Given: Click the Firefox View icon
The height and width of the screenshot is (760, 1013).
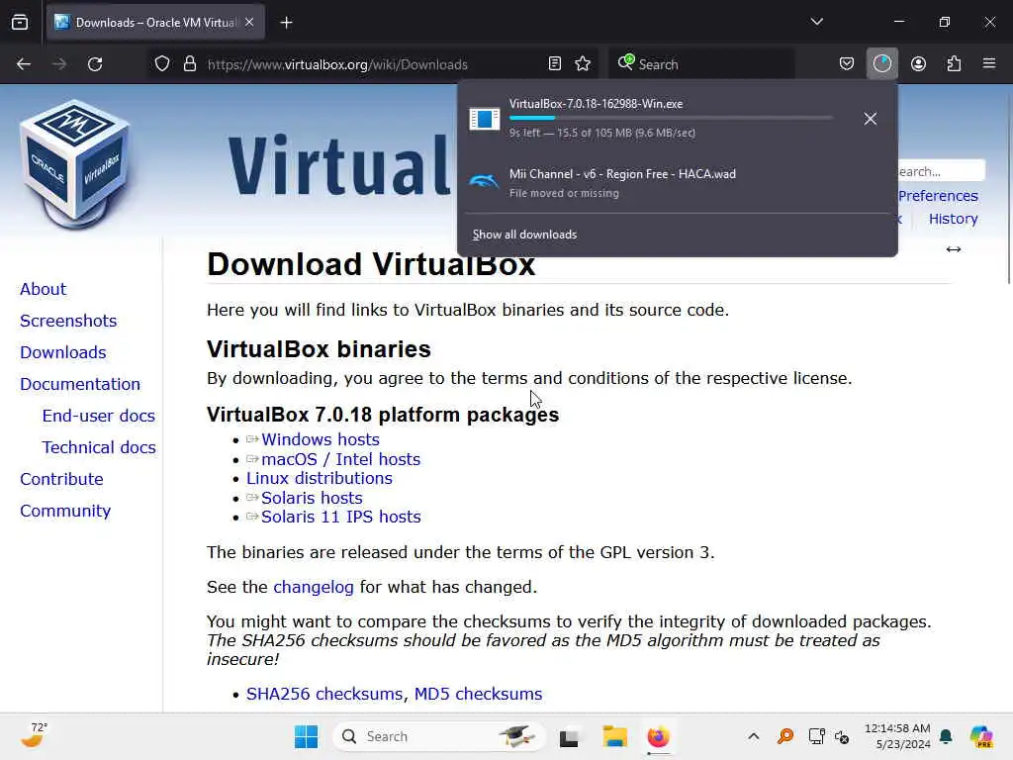Looking at the screenshot, I should [20, 23].
